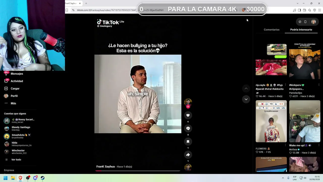Screen dimensions: 323x182
Task: Click the Empresa footer heading
Action: 9,170
